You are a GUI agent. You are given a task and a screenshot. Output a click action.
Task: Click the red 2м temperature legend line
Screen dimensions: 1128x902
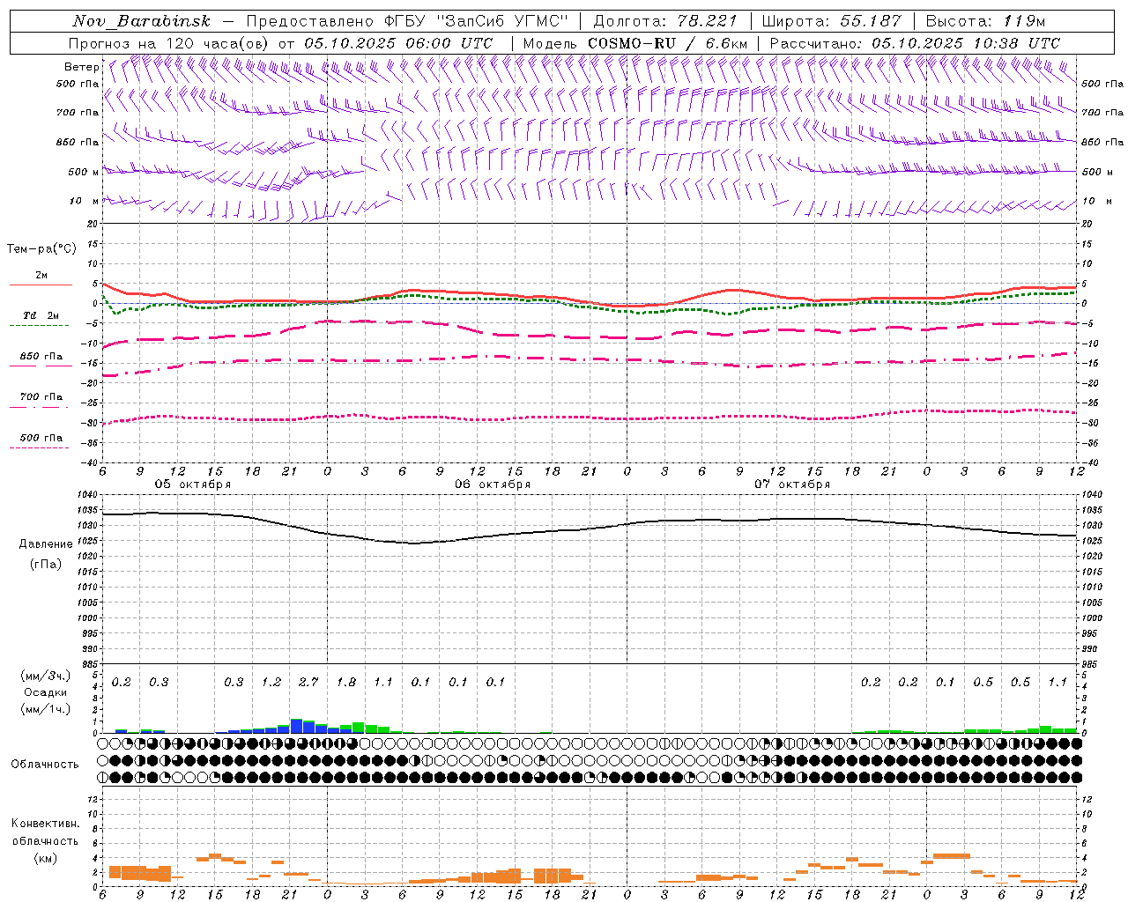point(41,285)
